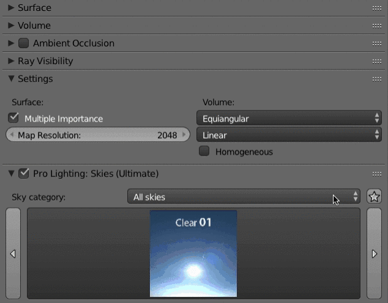Select the Clear 01 sky thumbnail
This screenshot has height=303, width=388.
click(193, 254)
